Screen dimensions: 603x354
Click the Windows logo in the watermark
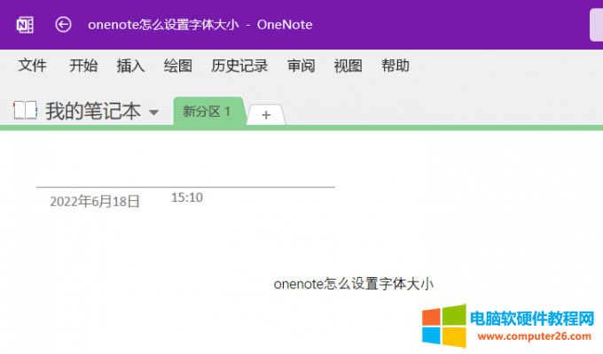tap(443, 326)
